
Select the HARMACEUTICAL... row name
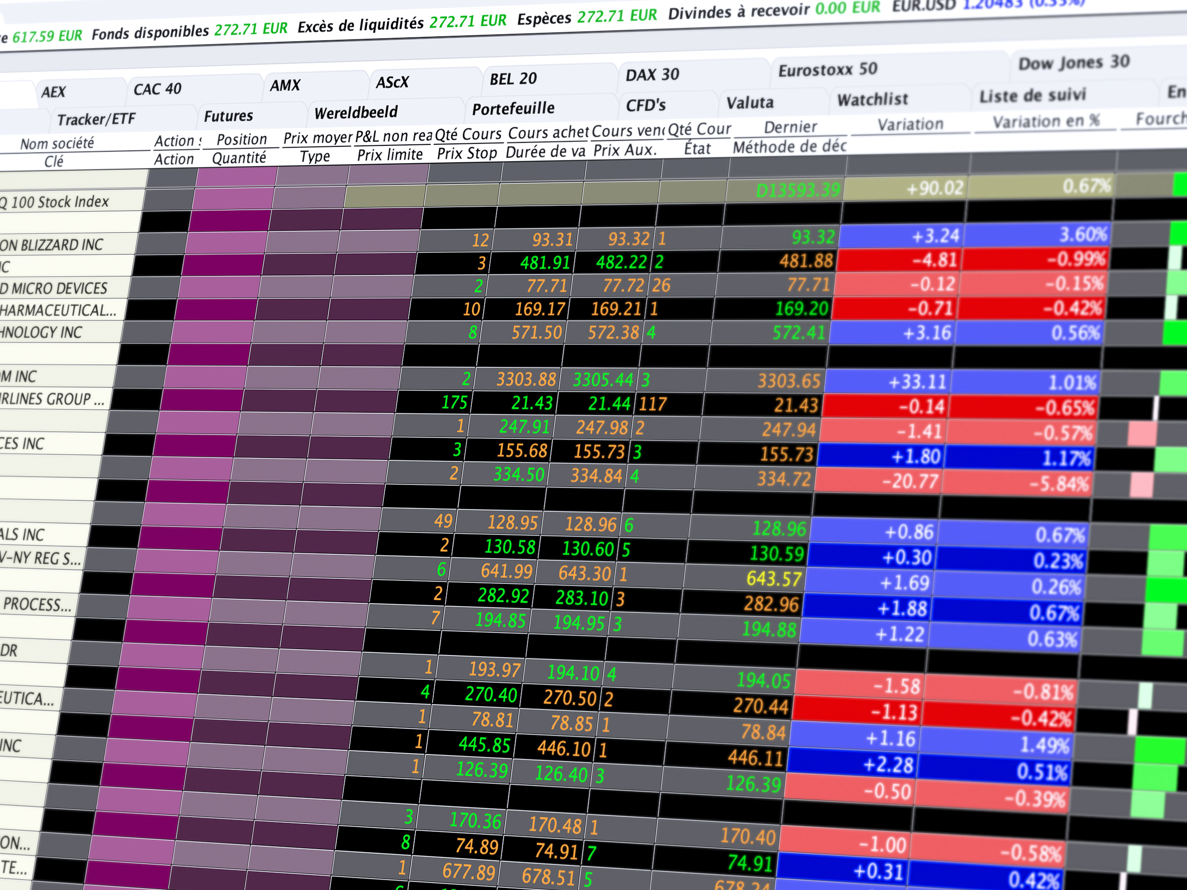click(58, 310)
